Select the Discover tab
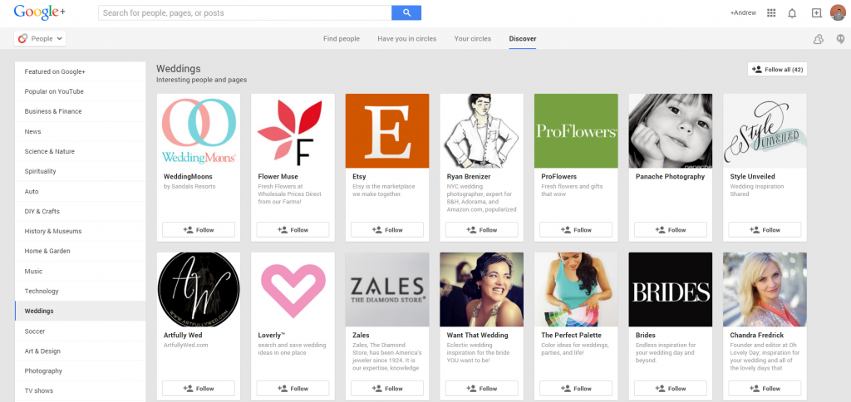The height and width of the screenshot is (402, 851). [x=523, y=38]
